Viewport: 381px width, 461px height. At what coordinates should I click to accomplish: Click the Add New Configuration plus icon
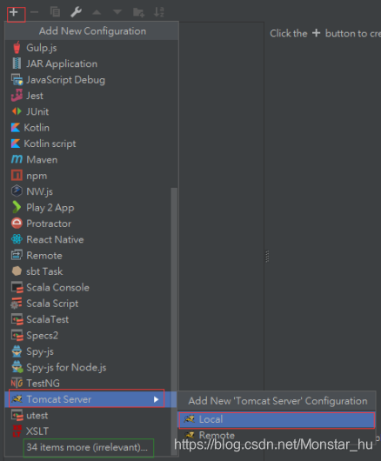[14, 12]
